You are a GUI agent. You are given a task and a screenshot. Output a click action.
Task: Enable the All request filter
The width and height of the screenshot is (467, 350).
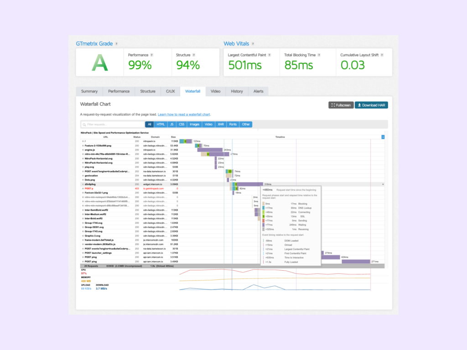pos(150,124)
